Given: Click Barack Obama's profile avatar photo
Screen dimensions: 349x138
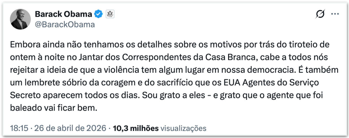Looking at the screenshot, I should (x=20, y=19).
